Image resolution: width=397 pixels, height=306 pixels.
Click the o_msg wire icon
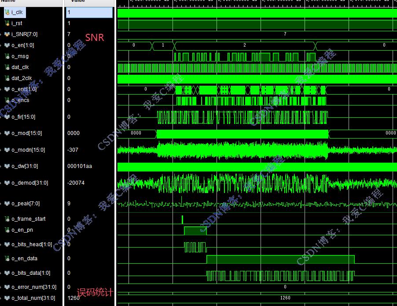click(x=7, y=56)
